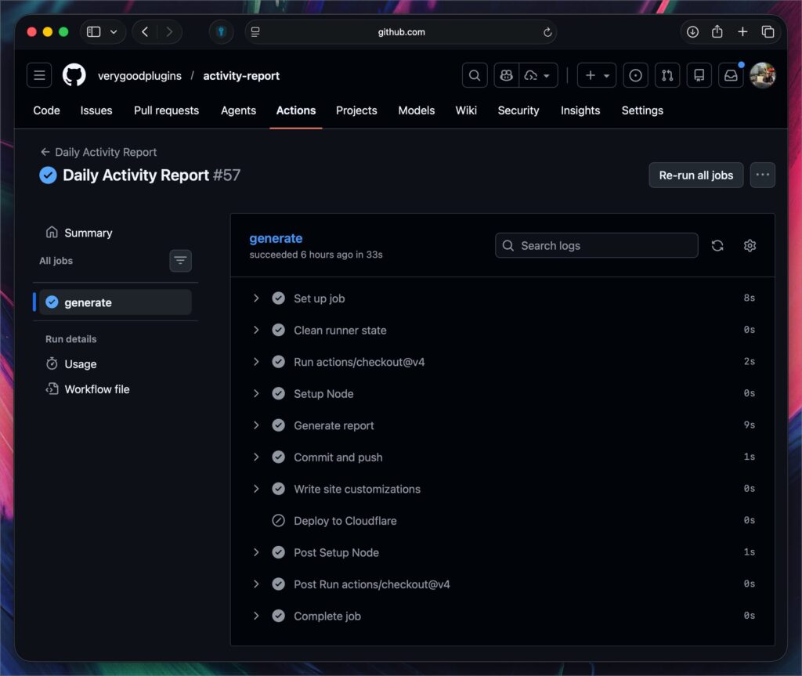Go back to Daily Activity Report workflow
The height and width of the screenshot is (676, 802).
click(x=98, y=152)
